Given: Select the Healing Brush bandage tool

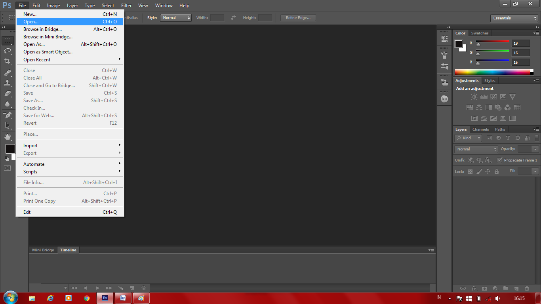Looking at the screenshot, I should [x=8, y=73].
